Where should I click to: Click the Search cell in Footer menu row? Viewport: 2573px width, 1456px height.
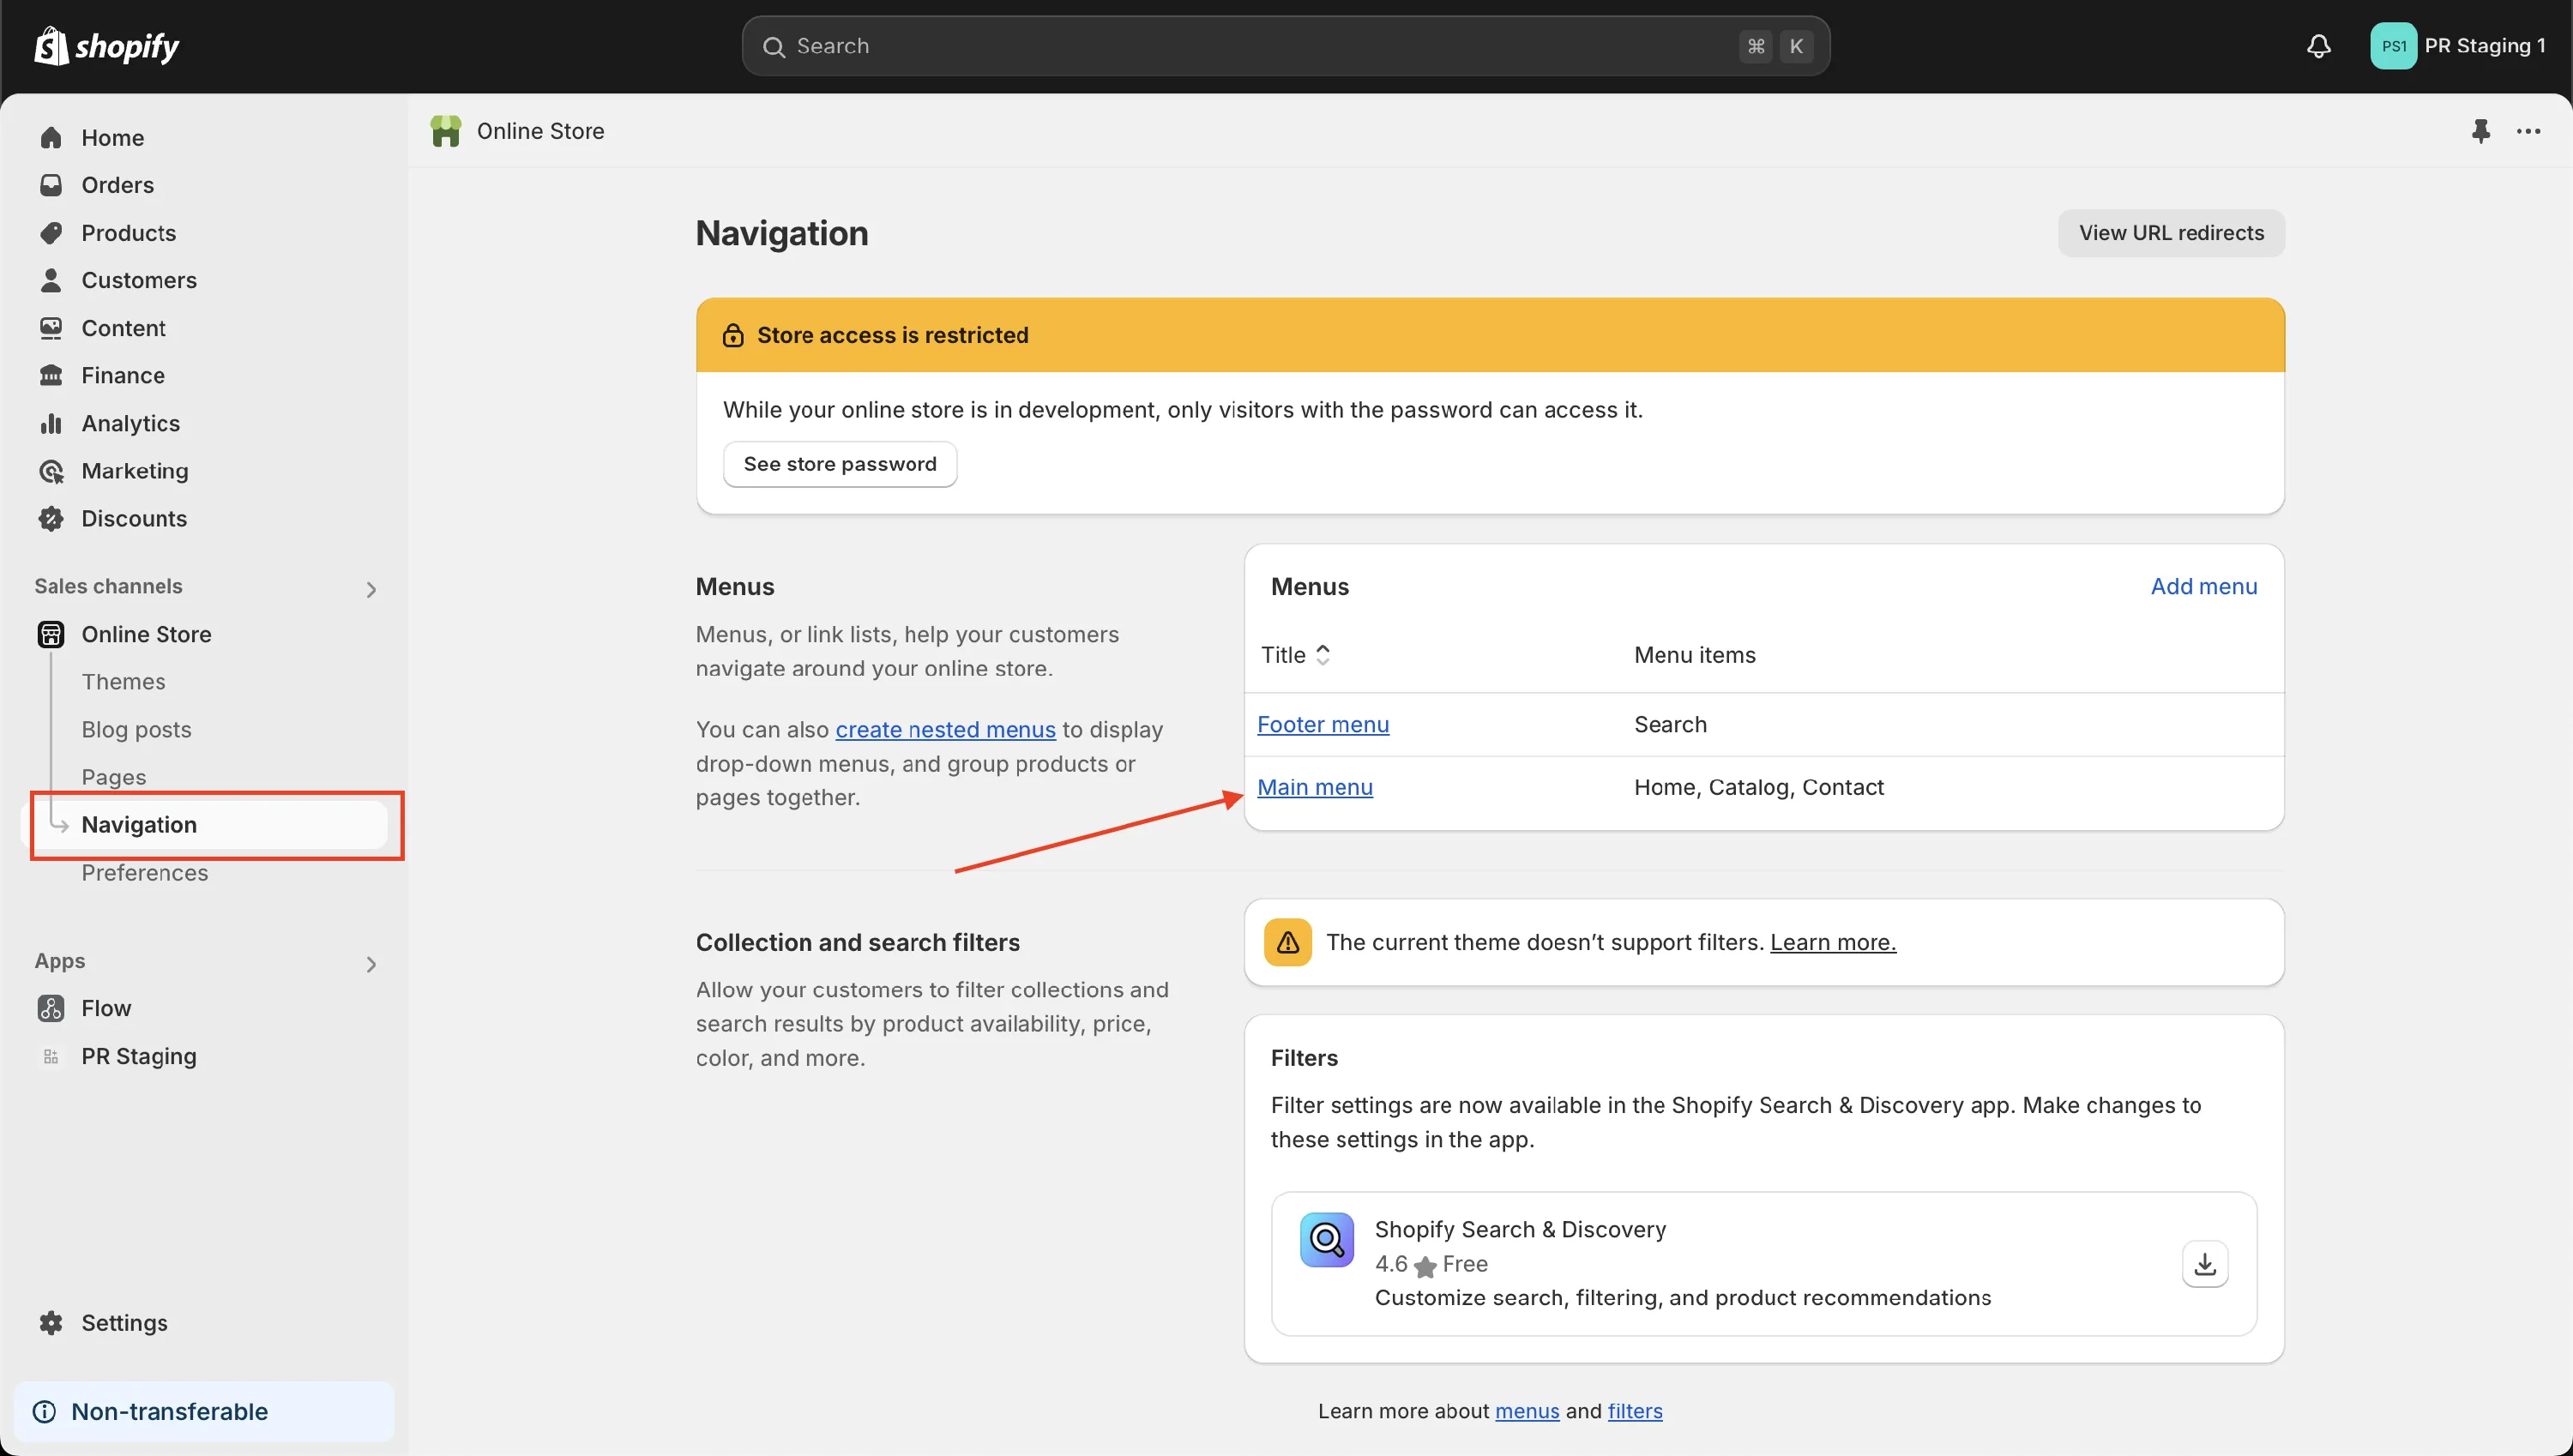1670,725
